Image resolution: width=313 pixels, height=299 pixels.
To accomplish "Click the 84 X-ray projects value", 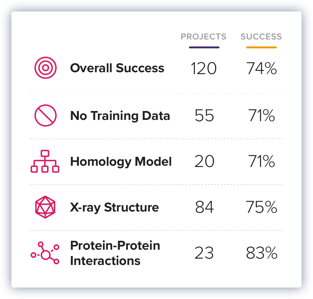I will click(x=204, y=207).
